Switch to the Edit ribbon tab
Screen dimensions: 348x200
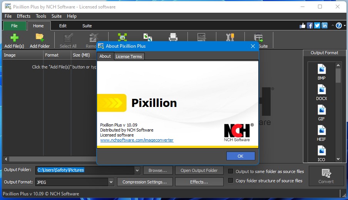pyautogui.click(x=63, y=26)
